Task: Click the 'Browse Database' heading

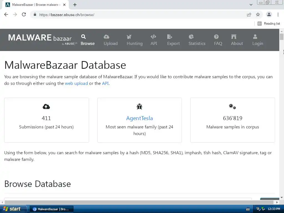Action: tap(37, 184)
